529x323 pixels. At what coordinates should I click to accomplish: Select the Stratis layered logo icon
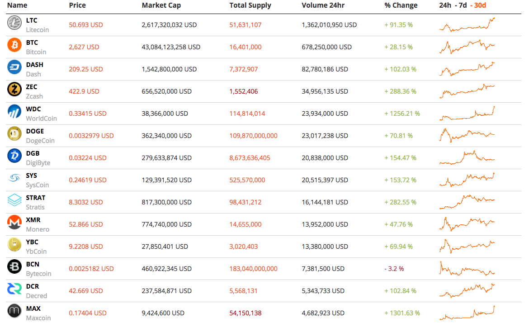(x=14, y=200)
